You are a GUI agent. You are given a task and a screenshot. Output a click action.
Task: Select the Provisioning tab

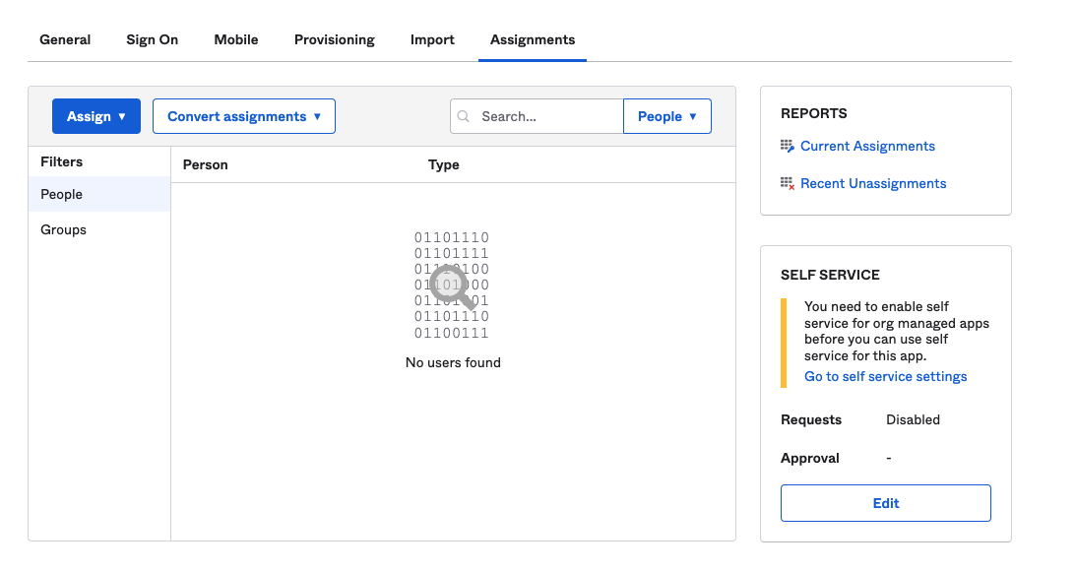[334, 39]
